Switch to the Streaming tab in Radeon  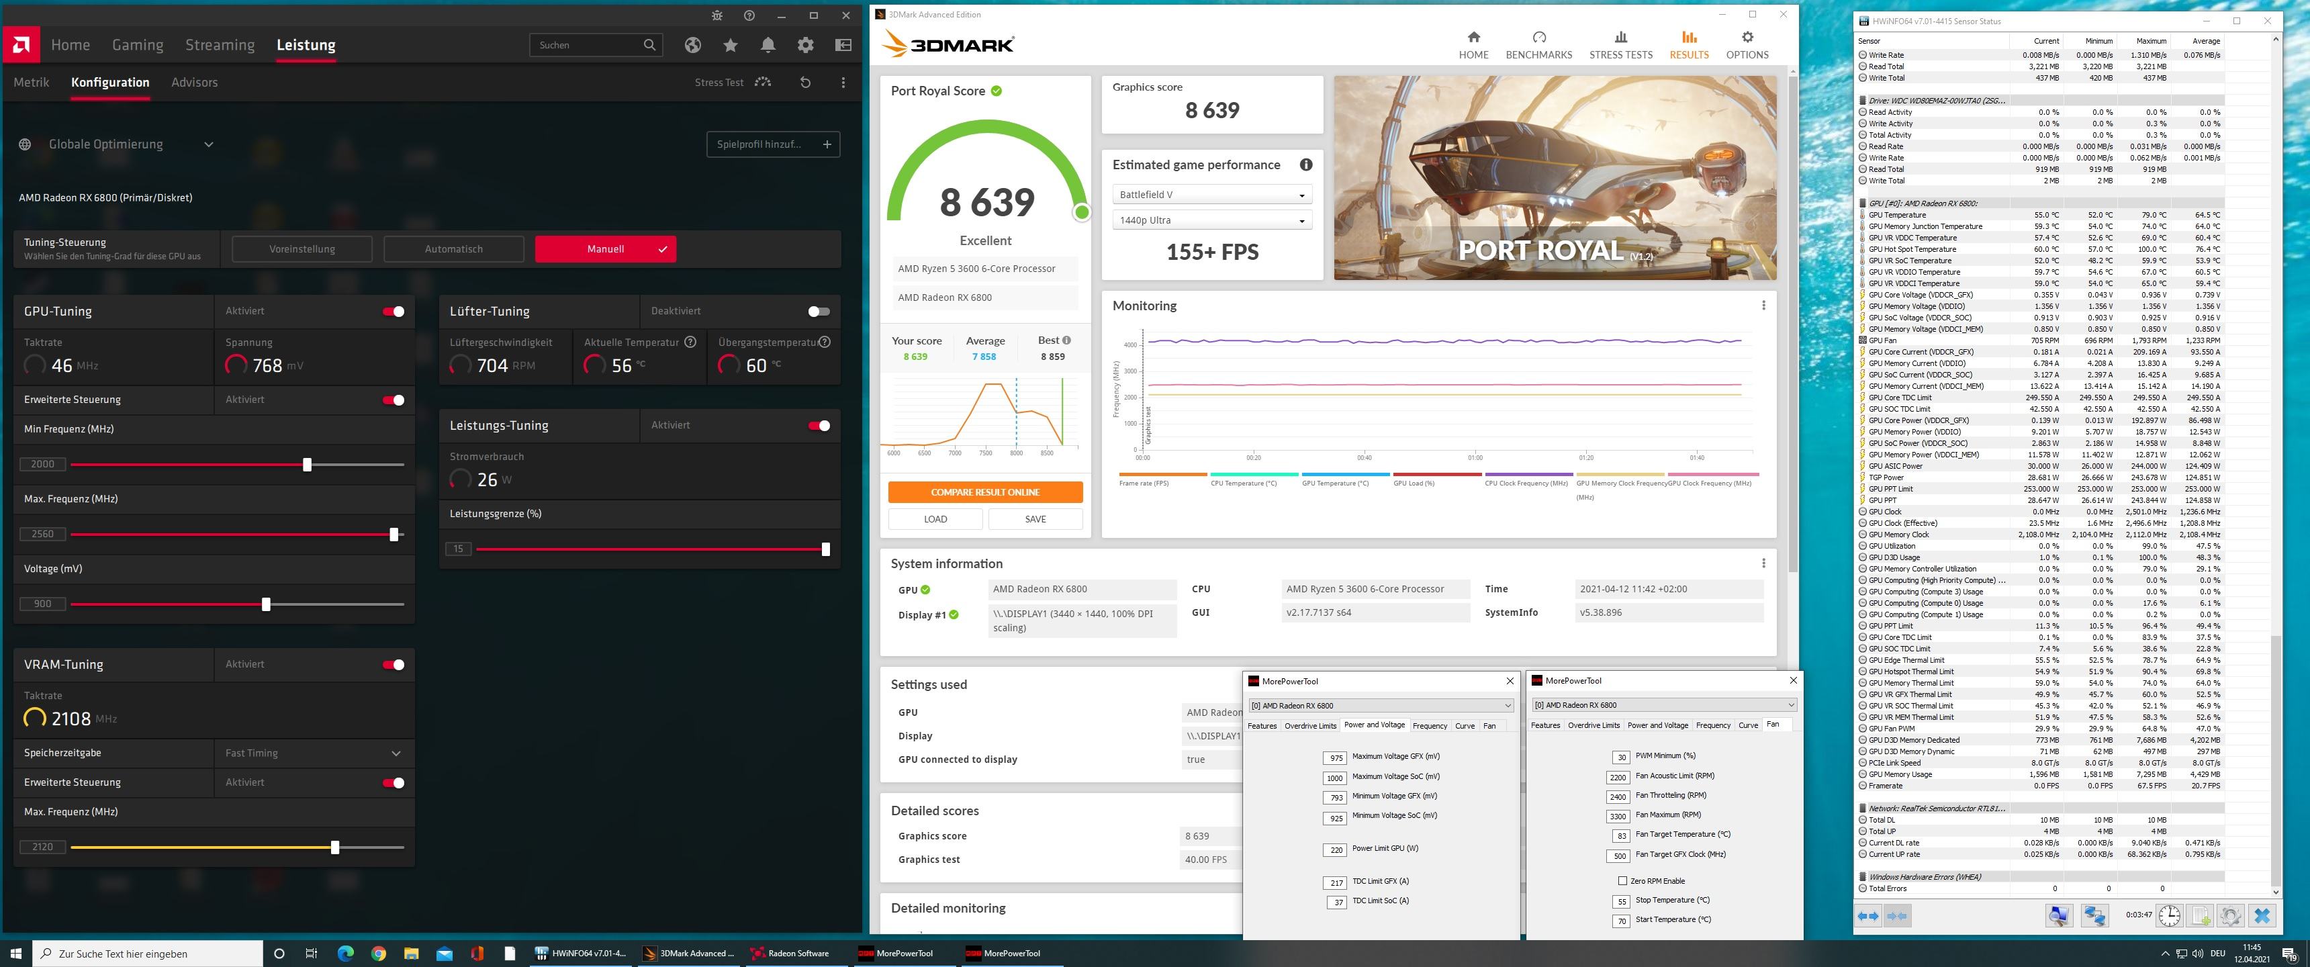pyautogui.click(x=220, y=45)
